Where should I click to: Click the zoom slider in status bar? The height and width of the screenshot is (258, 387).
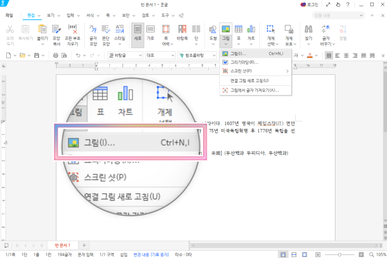[x=340, y=254]
